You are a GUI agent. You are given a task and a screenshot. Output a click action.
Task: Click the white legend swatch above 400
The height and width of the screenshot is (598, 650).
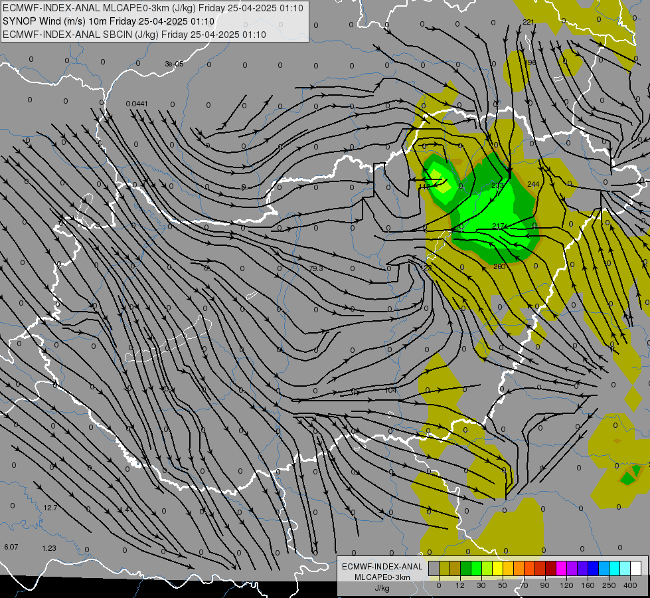point(636,568)
